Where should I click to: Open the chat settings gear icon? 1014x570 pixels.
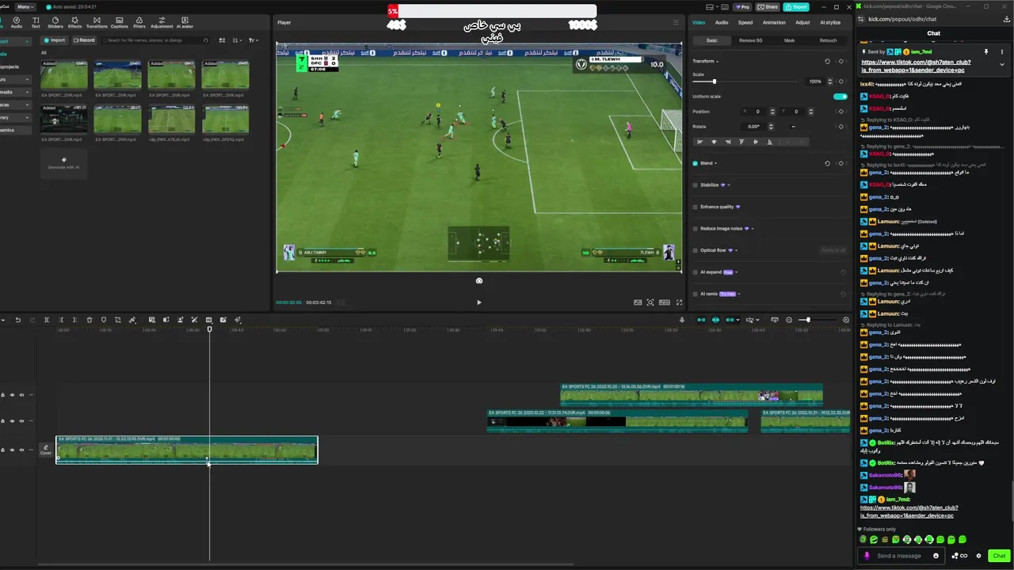point(979,556)
